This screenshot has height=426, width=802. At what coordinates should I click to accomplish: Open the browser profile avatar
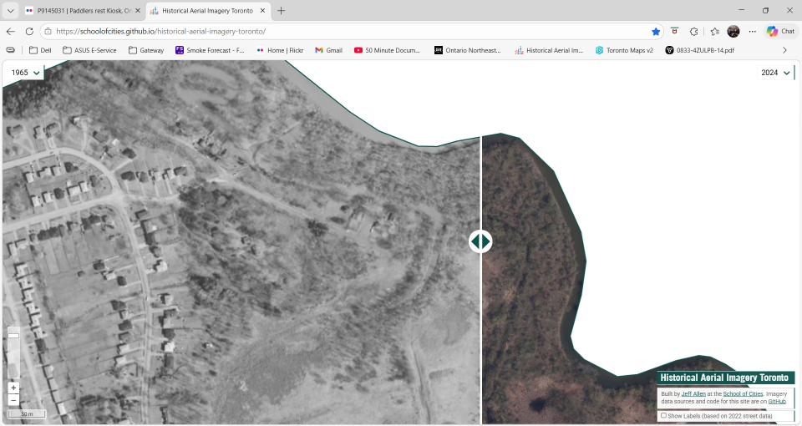[x=733, y=31]
